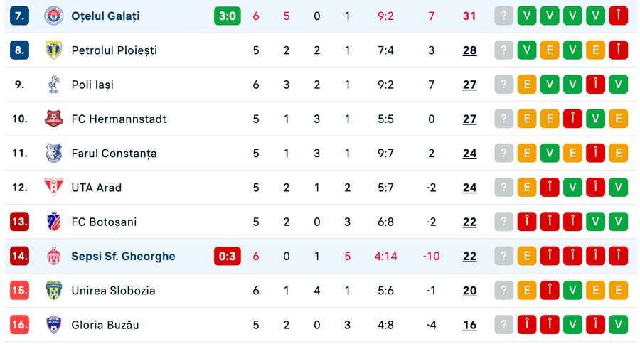640x344 pixels.
Task: Click Petrolul Ploiești's 28 points total
Action: pyautogui.click(x=469, y=50)
